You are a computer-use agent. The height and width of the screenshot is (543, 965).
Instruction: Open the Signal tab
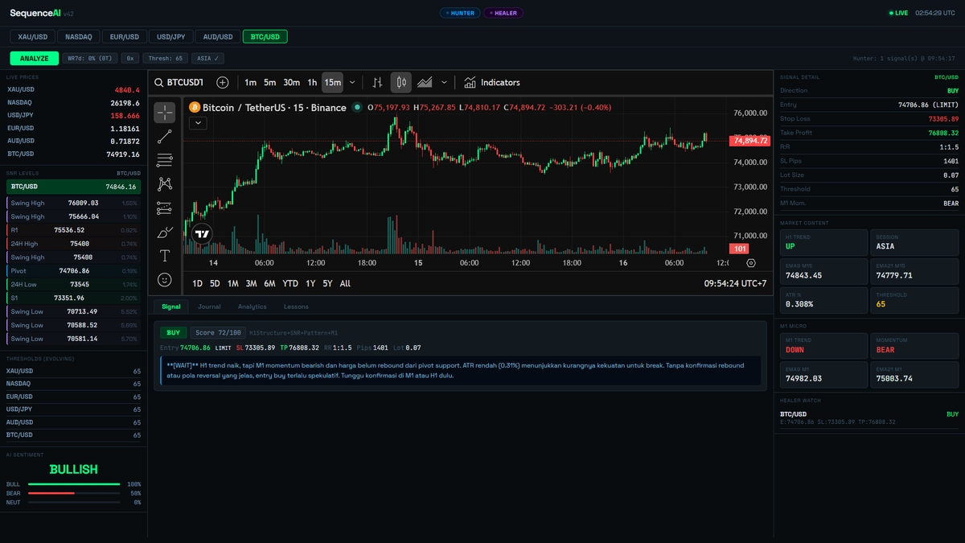tap(171, 306)
